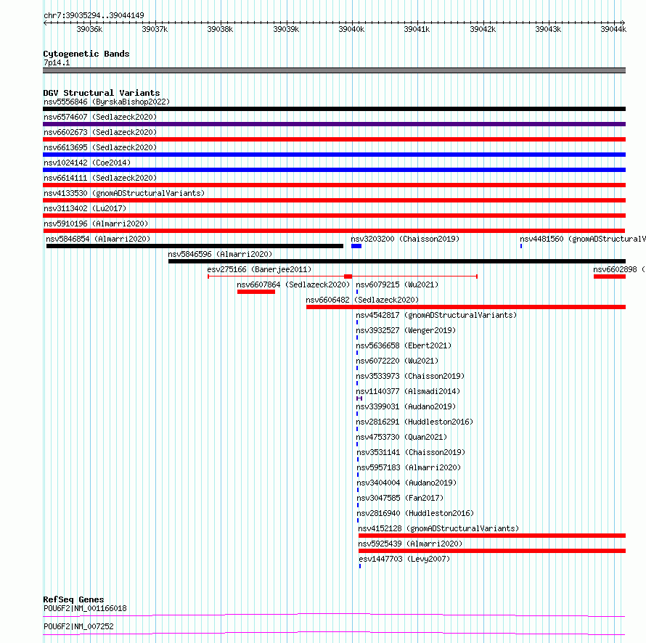Open variant nsv6602673 (Sedlazeck2020)

(100, 132)
